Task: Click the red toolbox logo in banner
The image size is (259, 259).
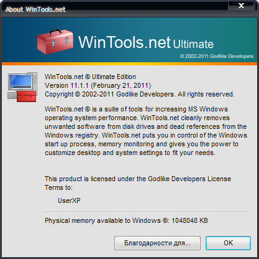Action: [x=55, y=42]
